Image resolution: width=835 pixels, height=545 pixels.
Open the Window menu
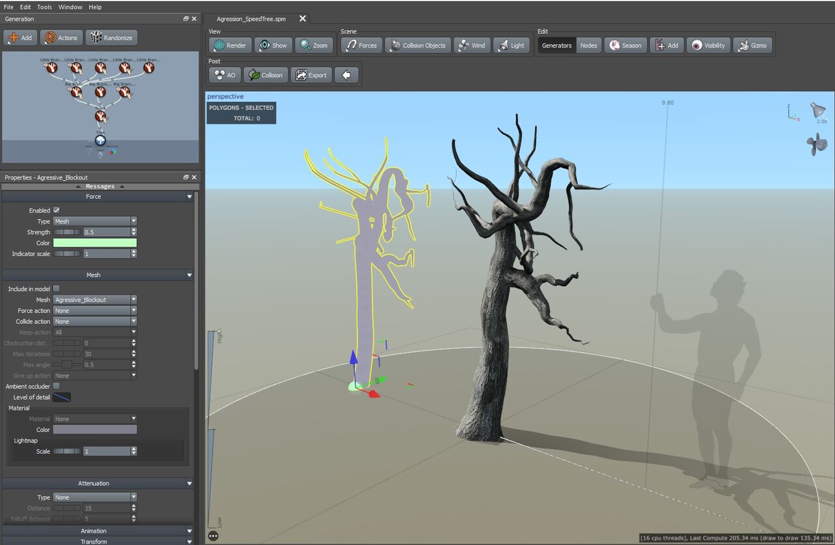click(x=70, y=7)
